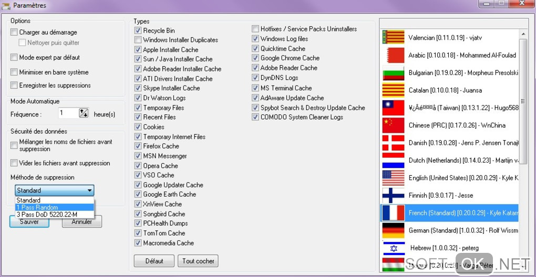The width and height of the screenshot is (536, 277).
Task: Click the Valencian flag icon
Action: point(393,38)
